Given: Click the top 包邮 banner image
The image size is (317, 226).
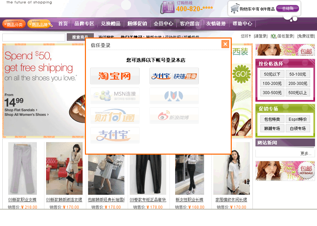Looking at the screenshot, I should [x=285, y=50].
